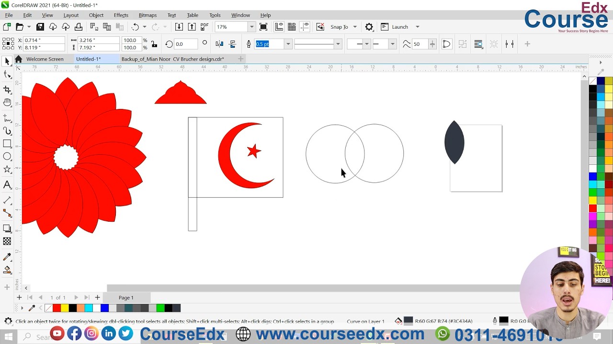613x344 pixels.
Task: Switch to Backup_of_Mian Noor CV tab
Action: click(172, 59)
